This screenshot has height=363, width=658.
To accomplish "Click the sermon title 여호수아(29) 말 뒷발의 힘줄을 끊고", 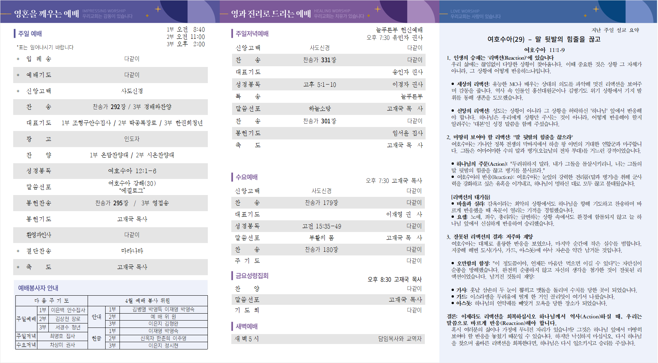I will pyautogui.click(x=544, y=39).
